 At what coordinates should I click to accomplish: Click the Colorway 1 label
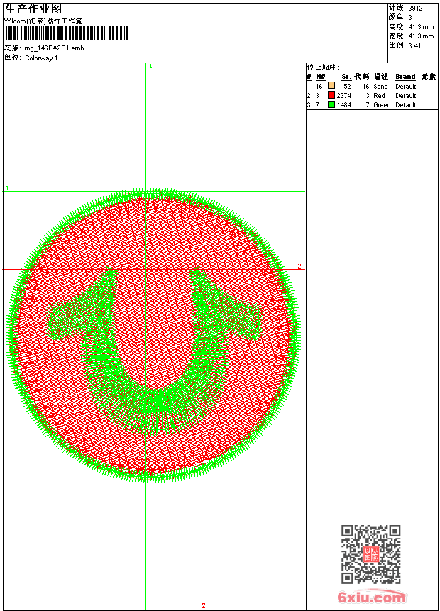pyautogui.click(x=41, y=58)
